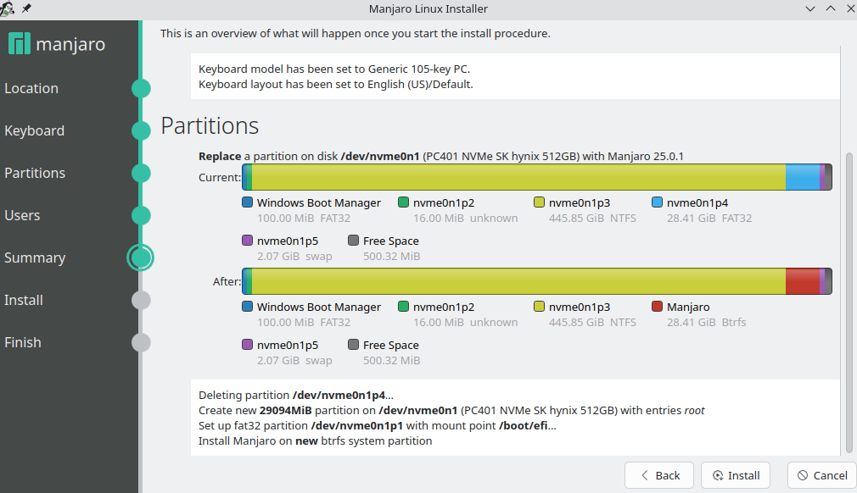
Task: Click the Manjaro logo in sidebar
Action: 20,44
